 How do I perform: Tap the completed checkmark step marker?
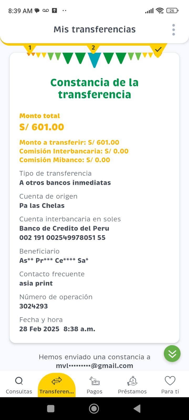[x=158, y=49]
